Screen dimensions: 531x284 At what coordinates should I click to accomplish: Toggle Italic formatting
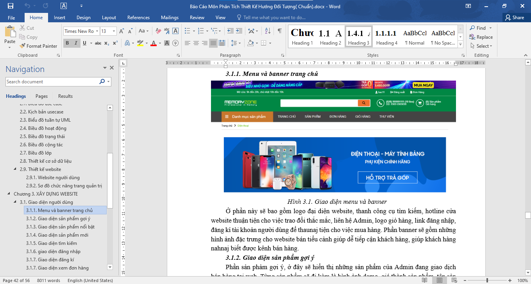[x=75, y=43]
